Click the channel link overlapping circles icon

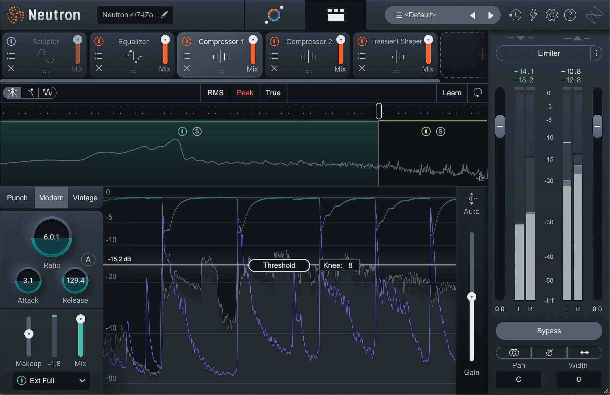(514, 353)
